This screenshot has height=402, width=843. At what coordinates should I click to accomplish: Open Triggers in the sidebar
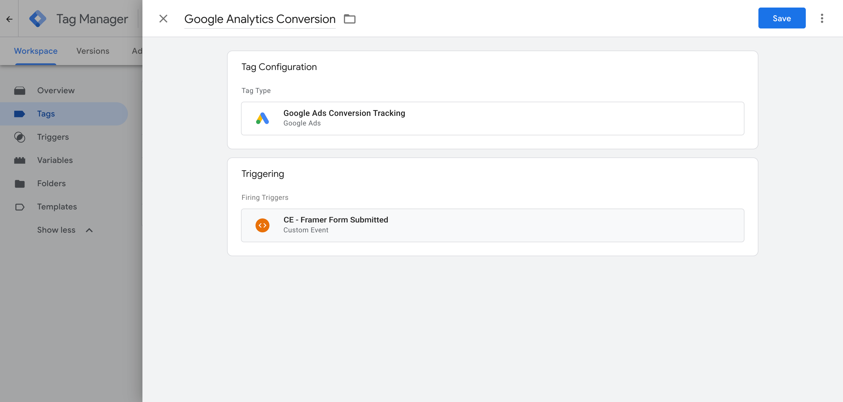coord(64,137)
